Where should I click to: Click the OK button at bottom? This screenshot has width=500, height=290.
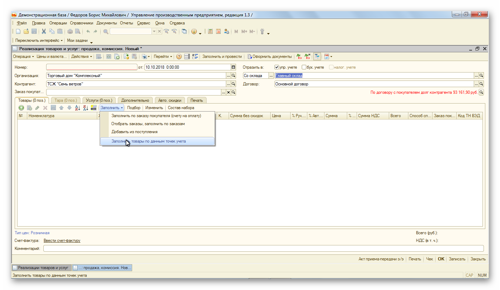click(x=441, y=259)
